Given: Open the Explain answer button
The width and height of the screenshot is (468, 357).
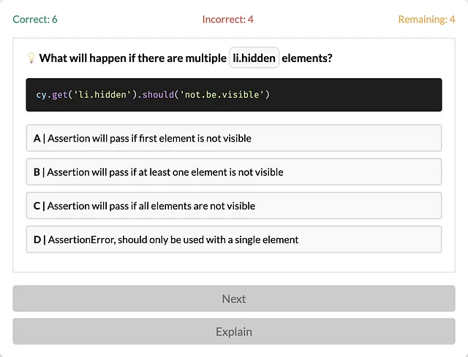Looking at the screenshot, I should pyautogui.click(x=234, y=331).
